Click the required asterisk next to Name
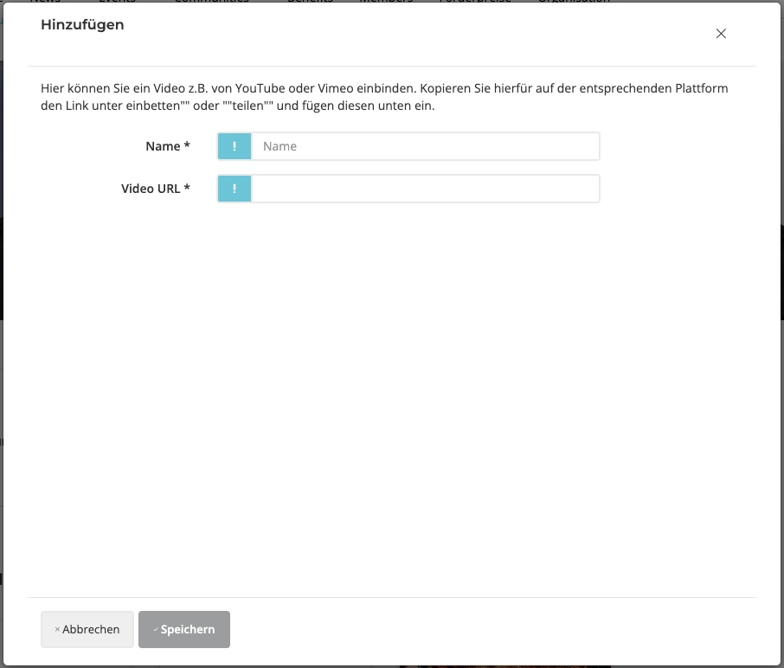The width and height of the screenshot is (784, 668). [187, 146]
